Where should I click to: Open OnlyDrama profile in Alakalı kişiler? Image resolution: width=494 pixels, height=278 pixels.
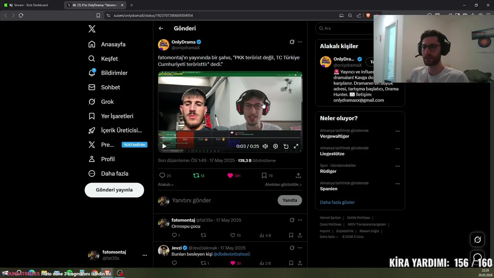point(344,59)
